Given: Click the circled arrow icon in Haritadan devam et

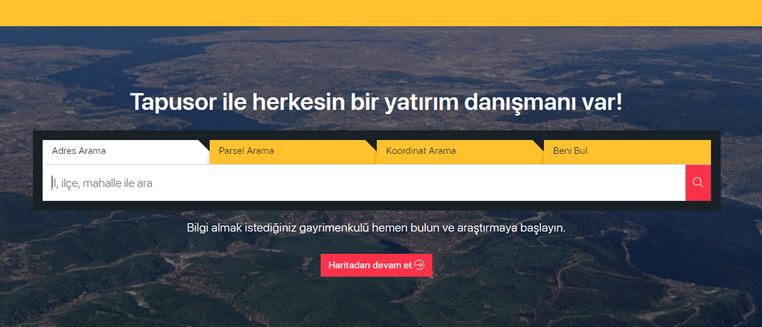Looking at the screenshot, I should (420, 265).
